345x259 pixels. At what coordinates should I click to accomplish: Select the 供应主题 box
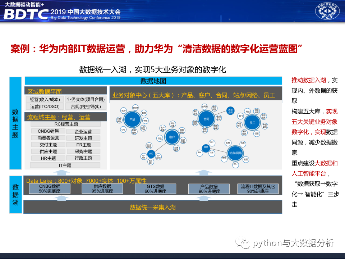coord(48,151)
